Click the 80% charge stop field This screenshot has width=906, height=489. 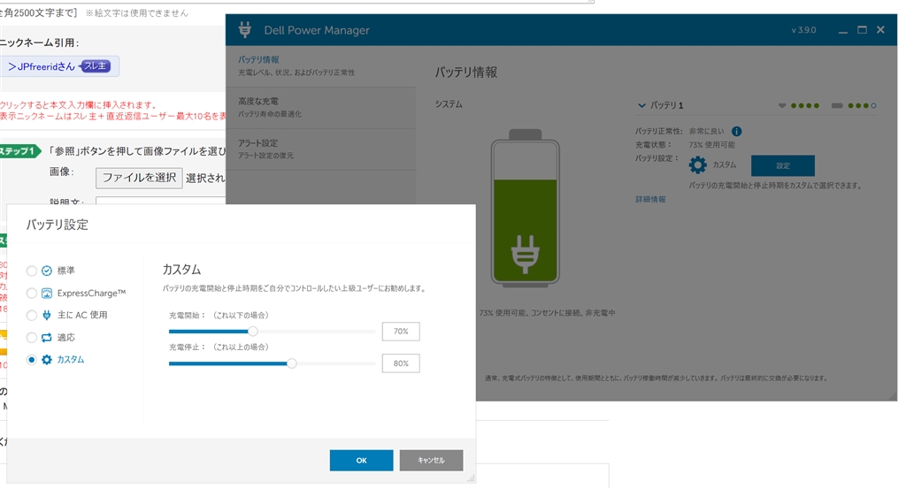point(401,363)
